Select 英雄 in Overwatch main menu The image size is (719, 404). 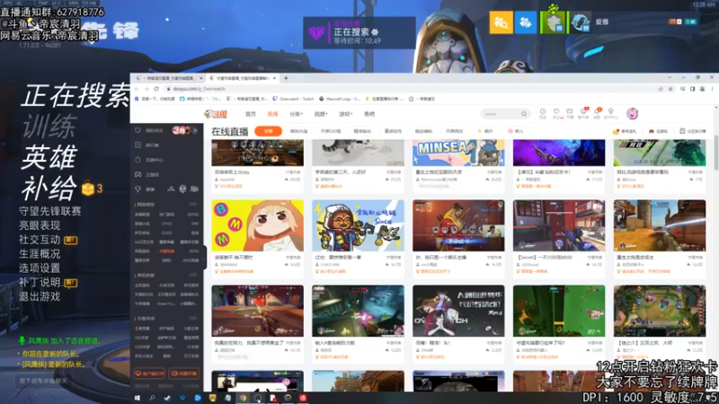[49, 157]
